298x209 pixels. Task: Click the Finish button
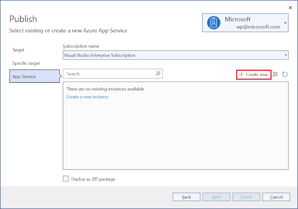coord(246,197)
